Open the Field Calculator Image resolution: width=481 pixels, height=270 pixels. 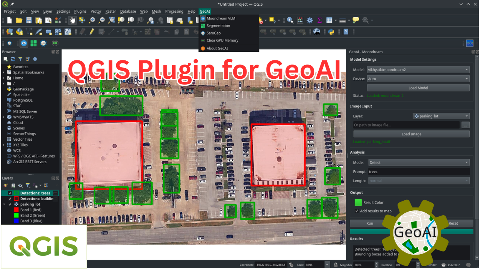pos(300,20)
